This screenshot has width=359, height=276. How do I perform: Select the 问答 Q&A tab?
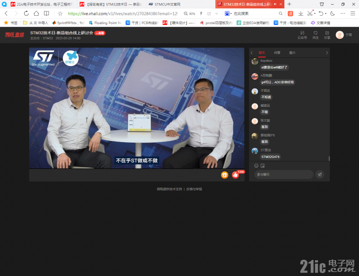tap(277, 53)
